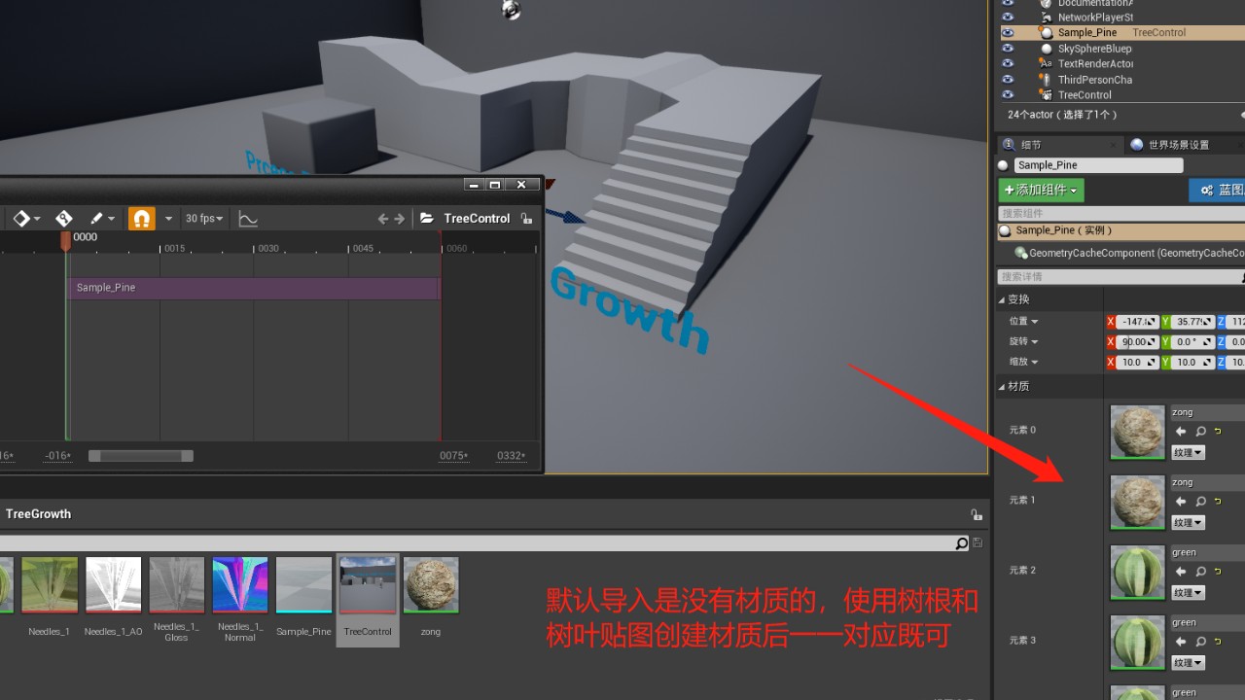1245x700 pixels.
Task: Toggle visibility of Sample_Pine actor
Action: pos(1008,33)
